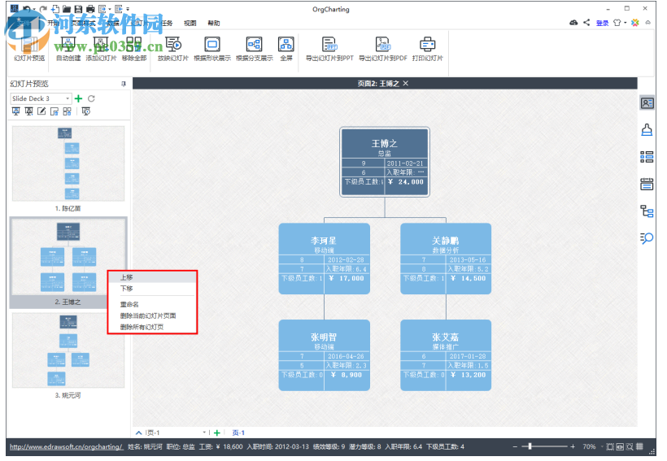
Task: Click the shirt theme icon
Action: tap(617, 23)
